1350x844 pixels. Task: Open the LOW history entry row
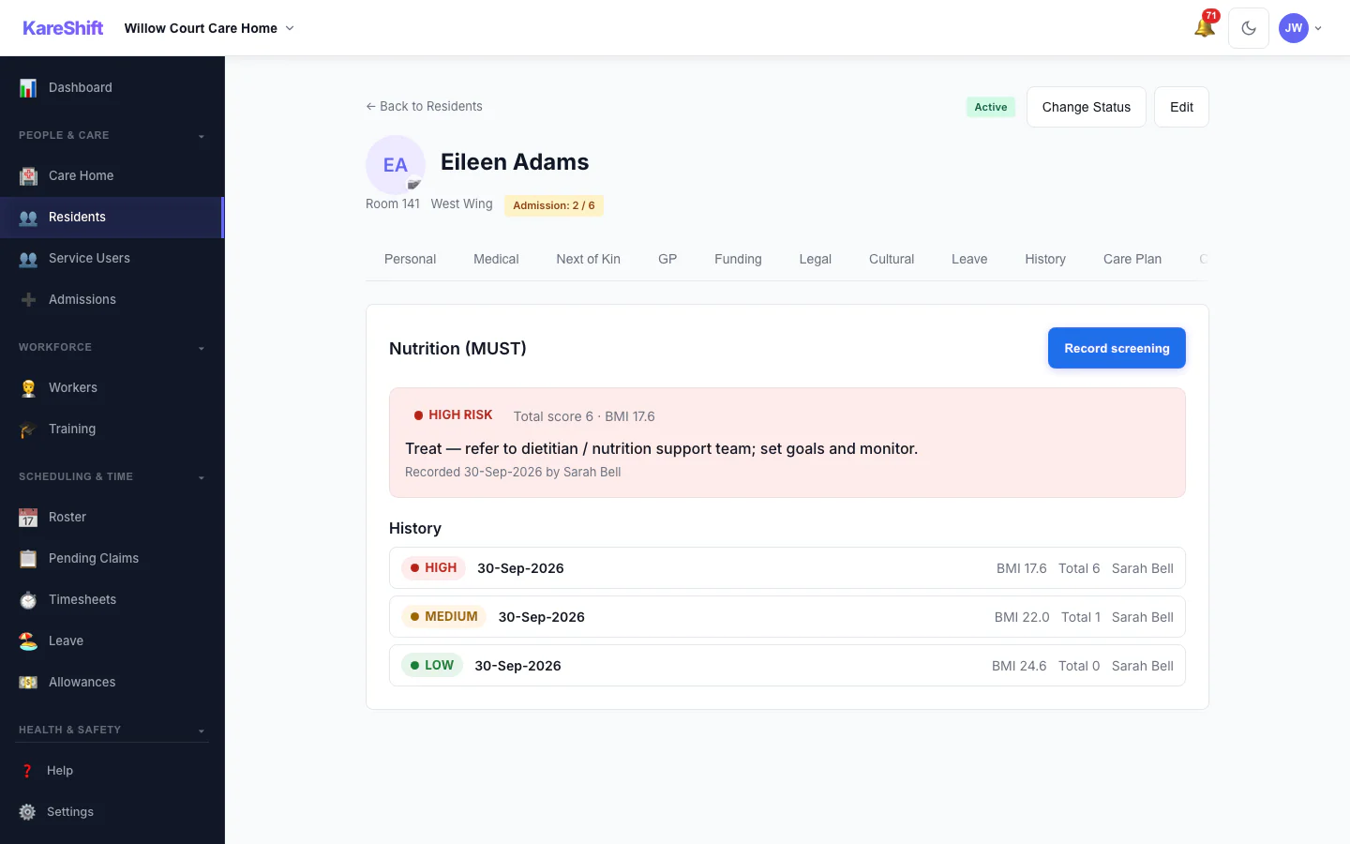point(787,666)
